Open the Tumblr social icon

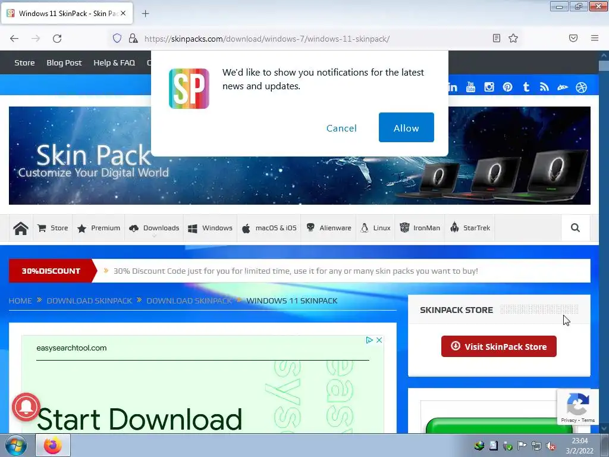point(526,87)
